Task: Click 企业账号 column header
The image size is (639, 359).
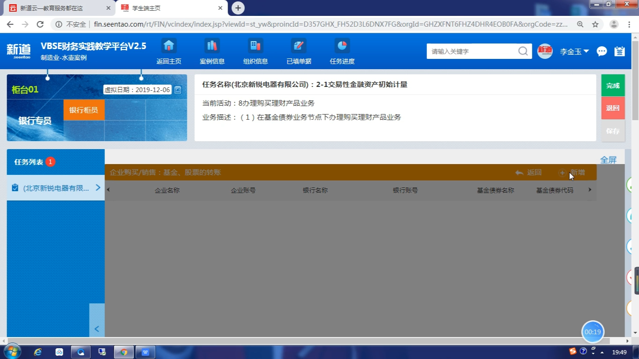Action: 243,190
